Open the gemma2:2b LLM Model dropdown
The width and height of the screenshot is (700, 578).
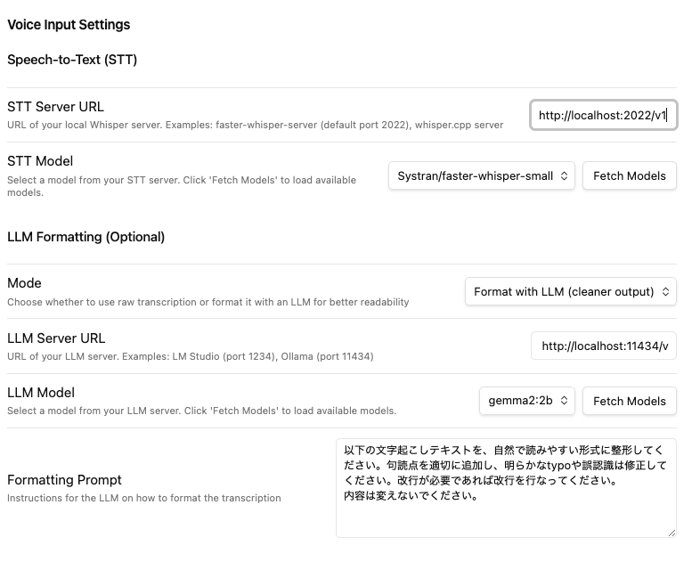point(526,401)
